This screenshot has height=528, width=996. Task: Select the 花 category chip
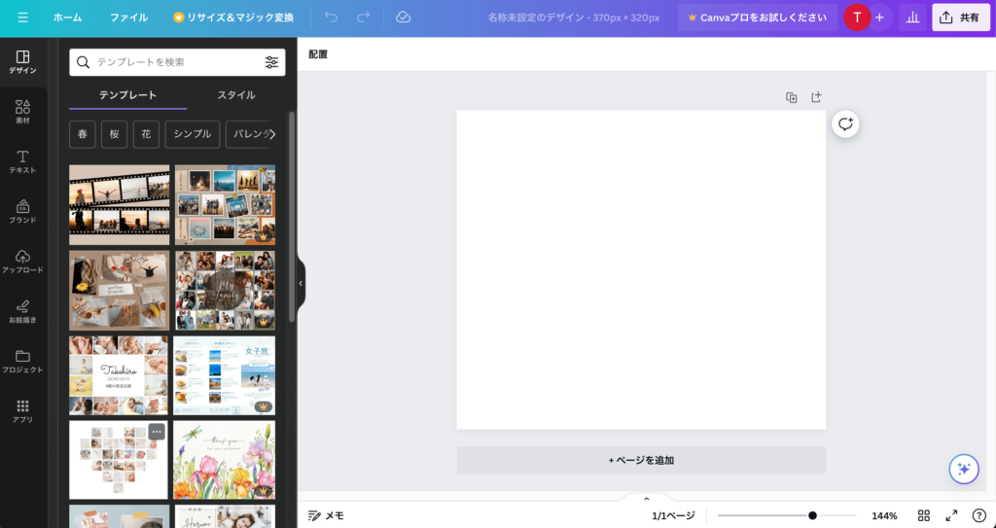(x=146, y=135)
